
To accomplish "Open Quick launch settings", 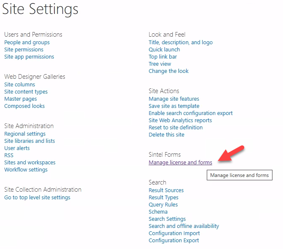I will 164,49.
